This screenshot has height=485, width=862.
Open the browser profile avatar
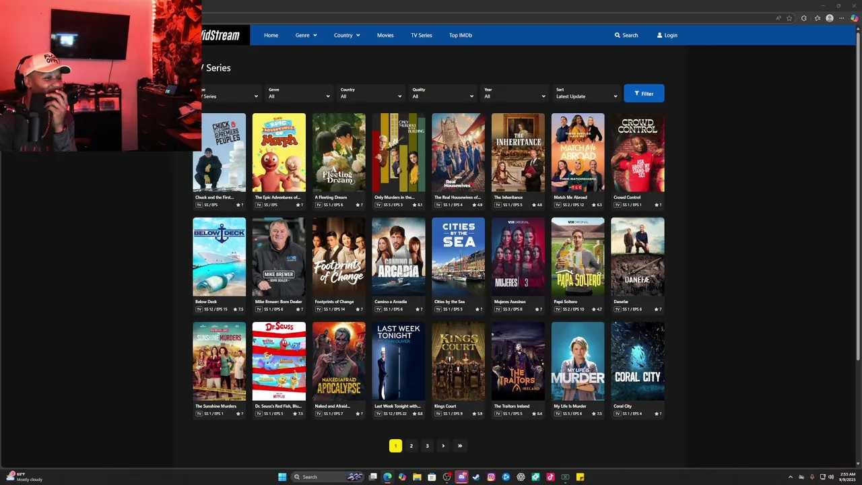pyautogui.click(x=830, y=18)
